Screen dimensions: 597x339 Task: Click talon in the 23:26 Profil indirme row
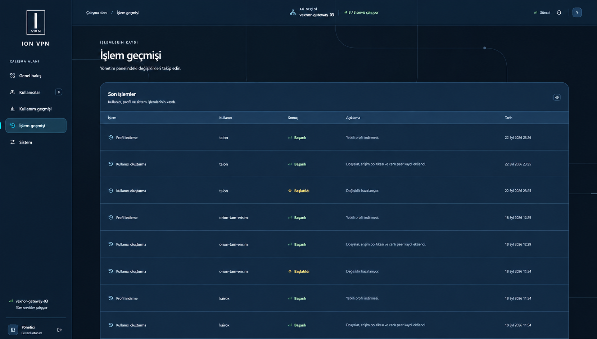tap(223, 137)
